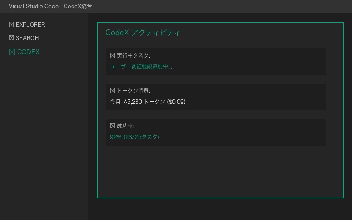Click the 92% (23/25タスク) success rate link
The height and width of the screenshot is (220, 352).
point(135,137)
